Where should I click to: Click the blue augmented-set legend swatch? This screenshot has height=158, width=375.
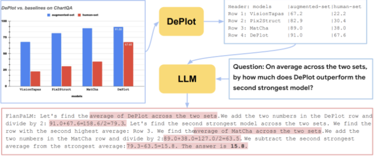coord(49,15)
